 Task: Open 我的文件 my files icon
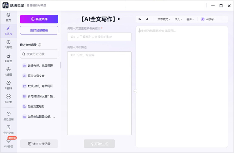[x=8, y=127]
